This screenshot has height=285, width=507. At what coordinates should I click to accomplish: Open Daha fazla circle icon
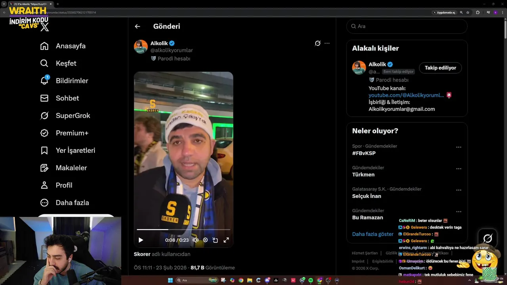[44, 203]
